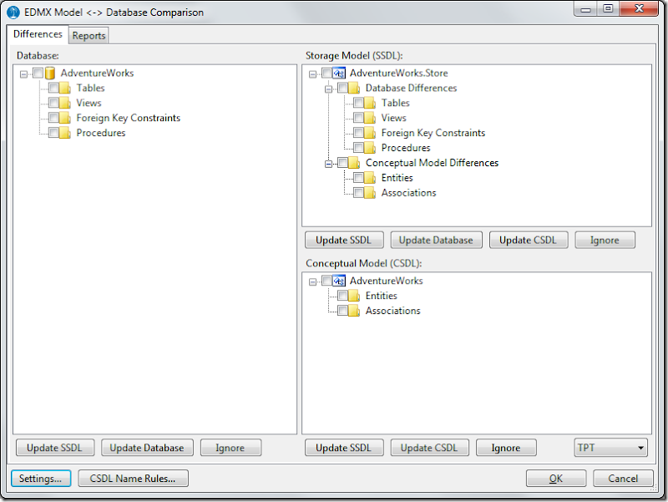Click the Cancel button

(x=623, y=479)
